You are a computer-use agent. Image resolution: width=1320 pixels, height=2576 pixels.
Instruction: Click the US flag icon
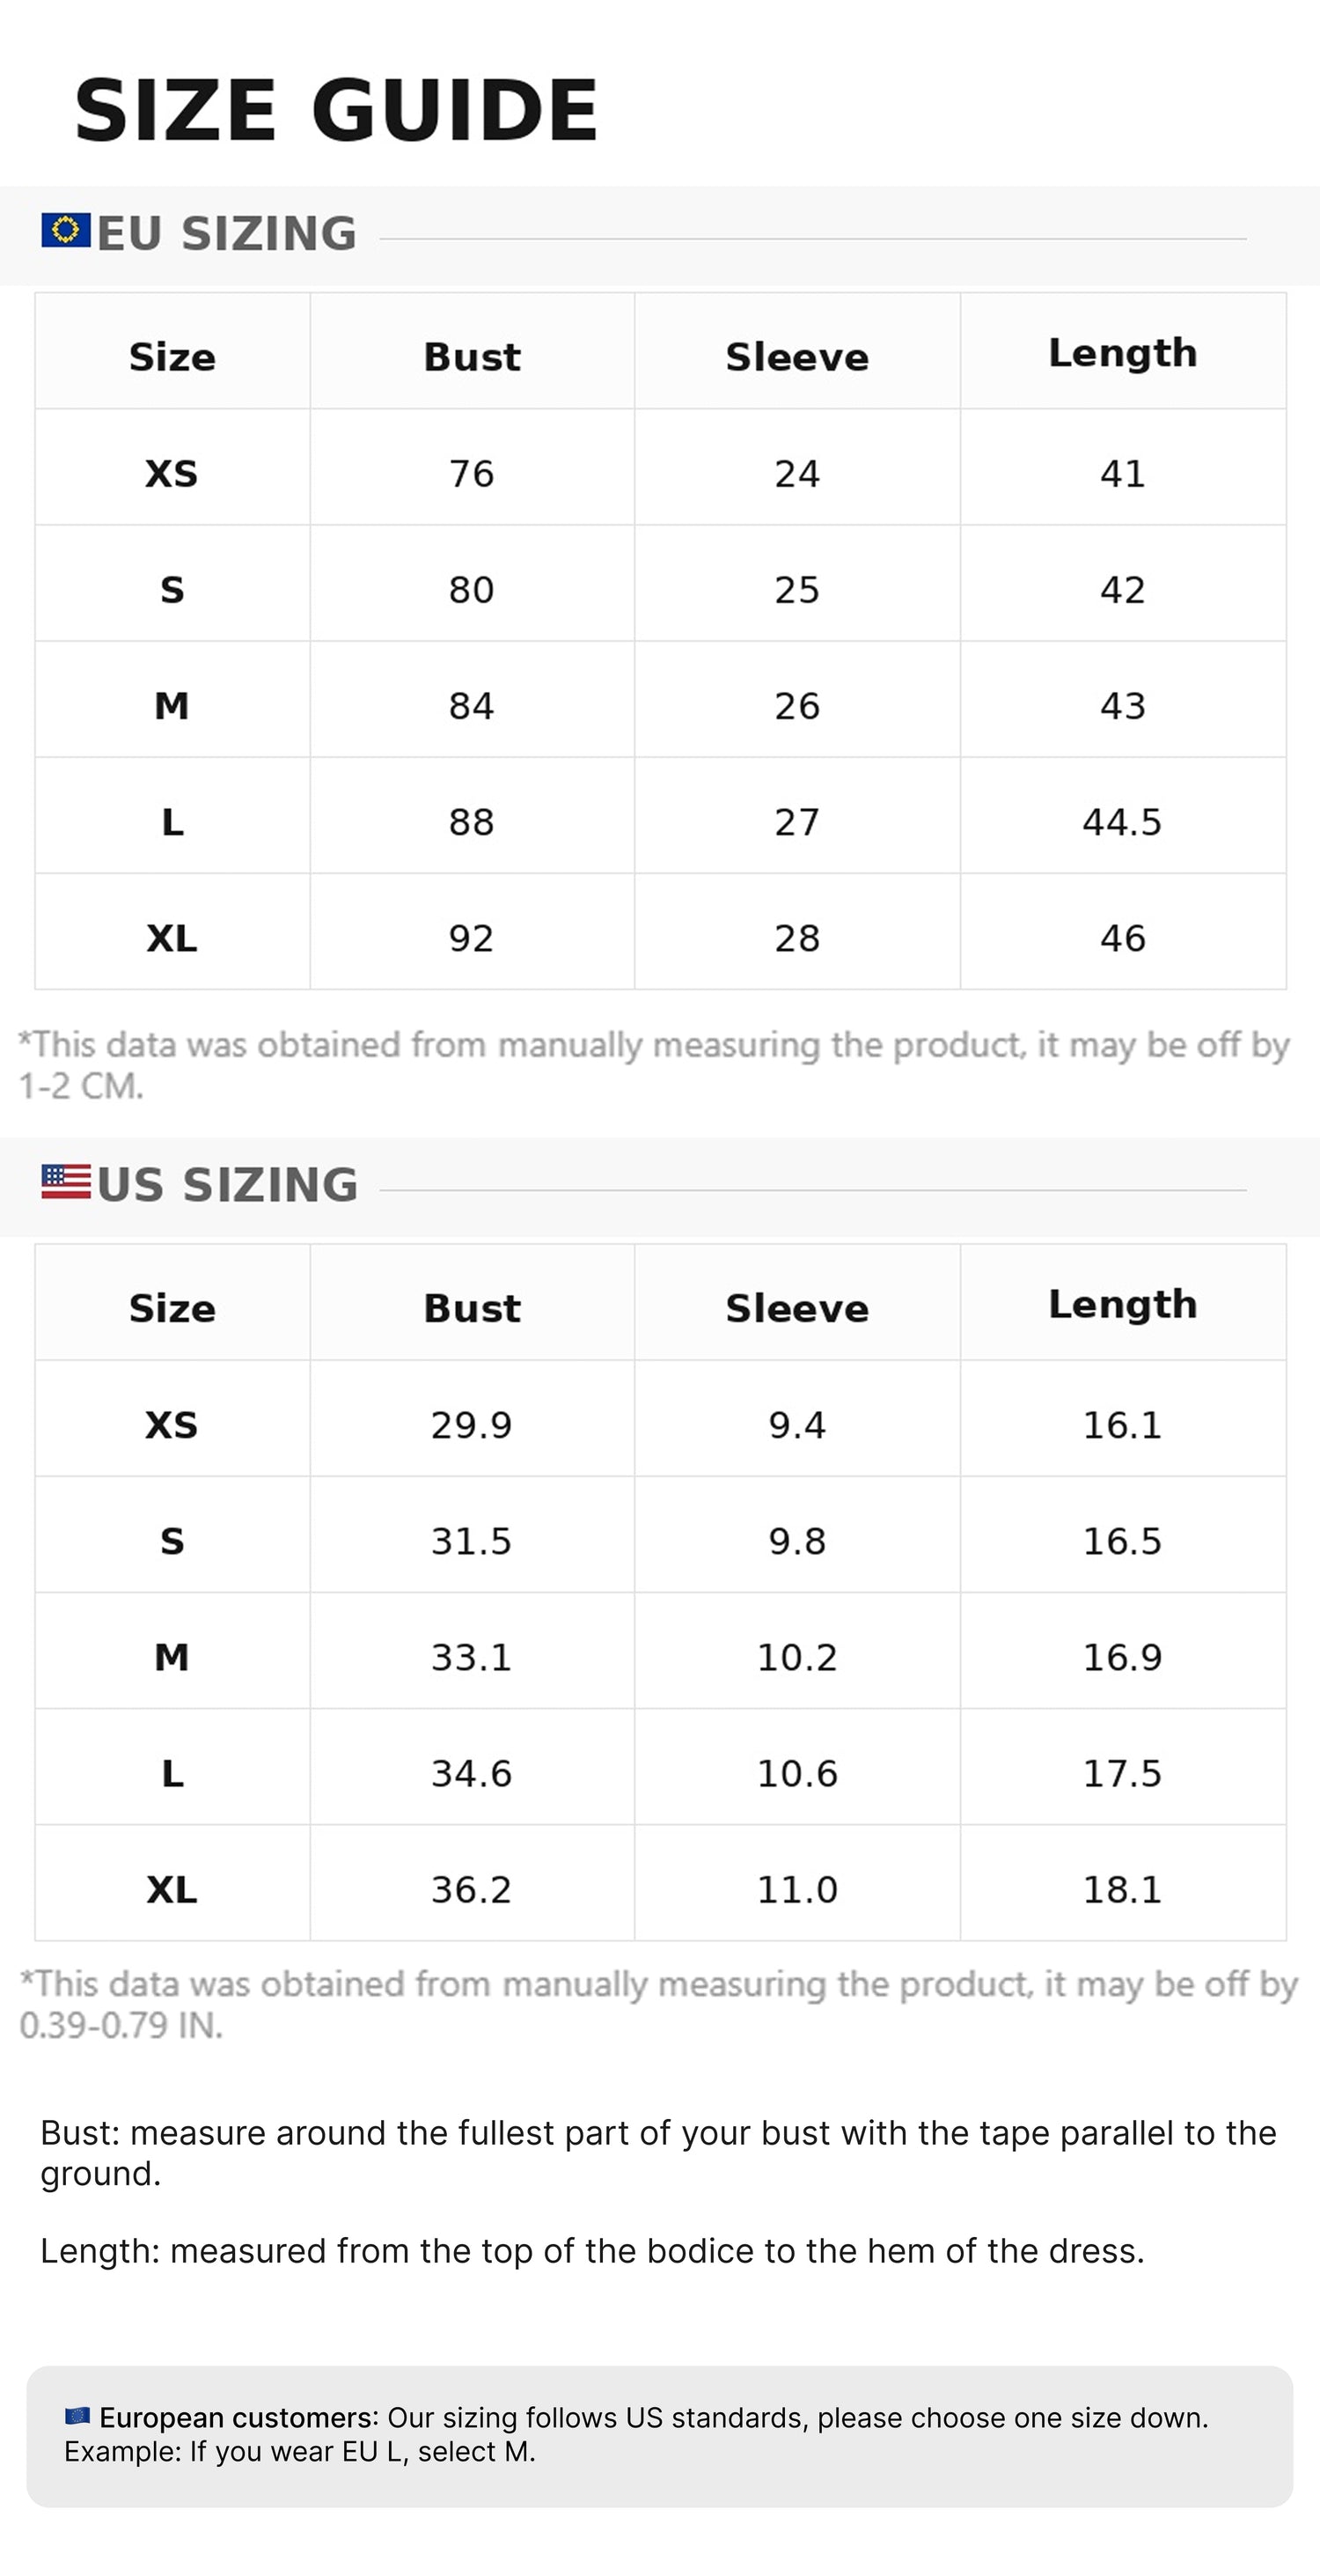66,1181
